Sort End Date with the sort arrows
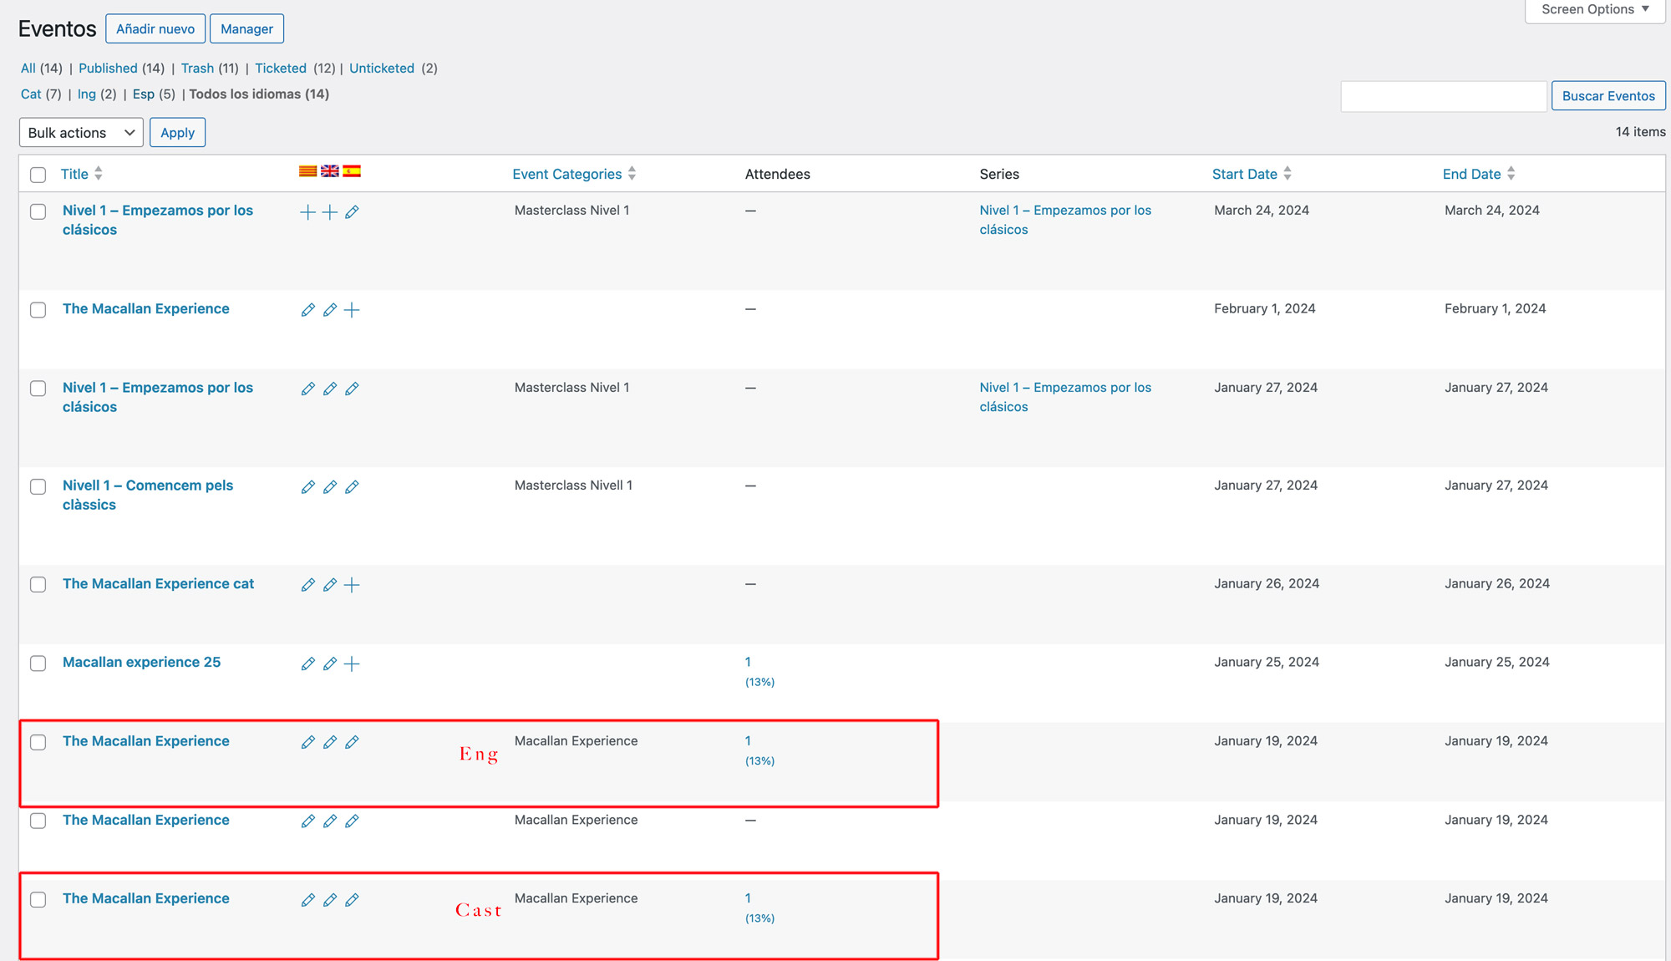 click(1511, 174)
